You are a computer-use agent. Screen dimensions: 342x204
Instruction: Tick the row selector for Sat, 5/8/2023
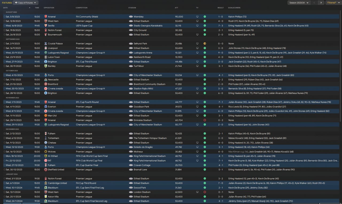(x=4, y=17)
